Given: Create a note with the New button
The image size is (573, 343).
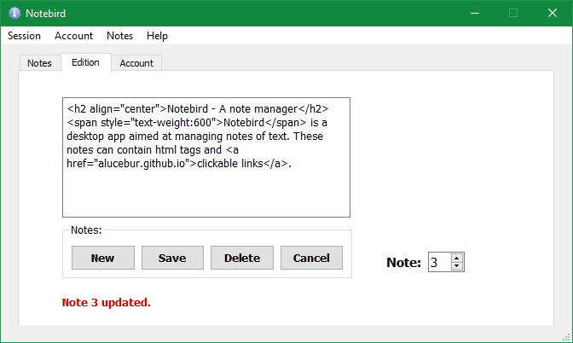Looking at the screenshot, I should point(103,258).
